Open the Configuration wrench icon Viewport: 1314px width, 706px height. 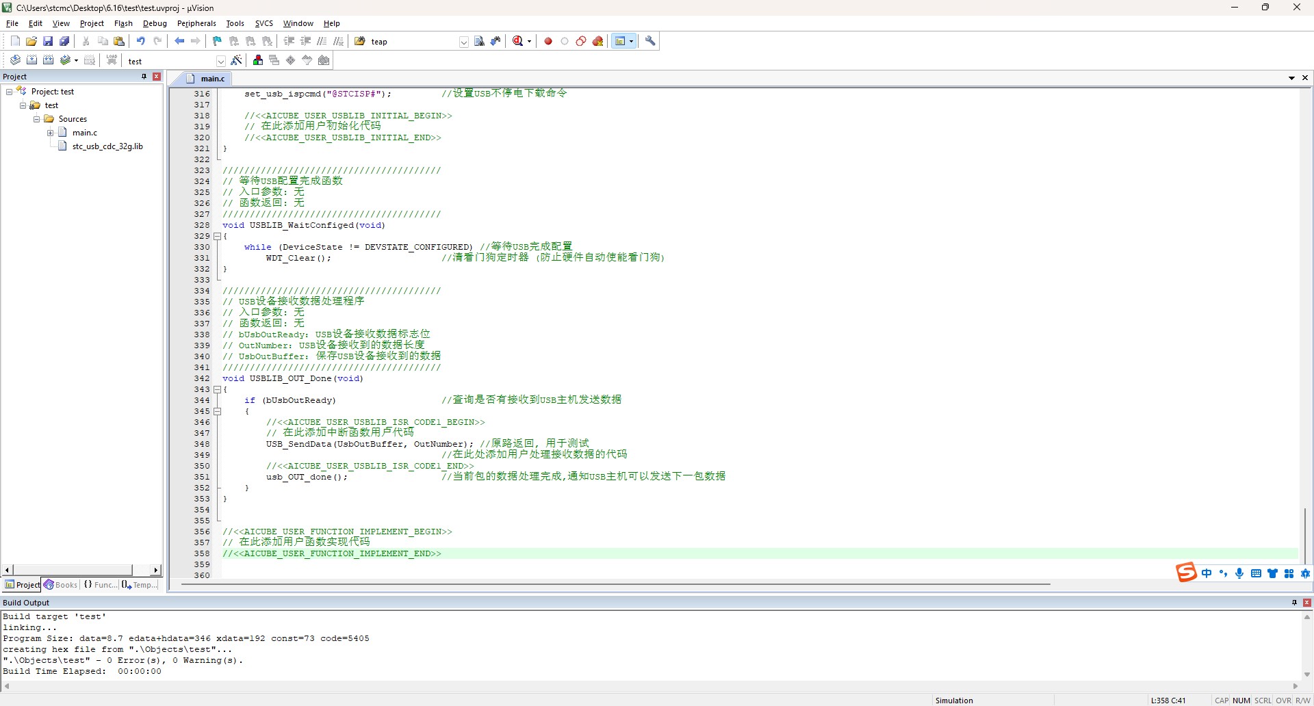651,41
